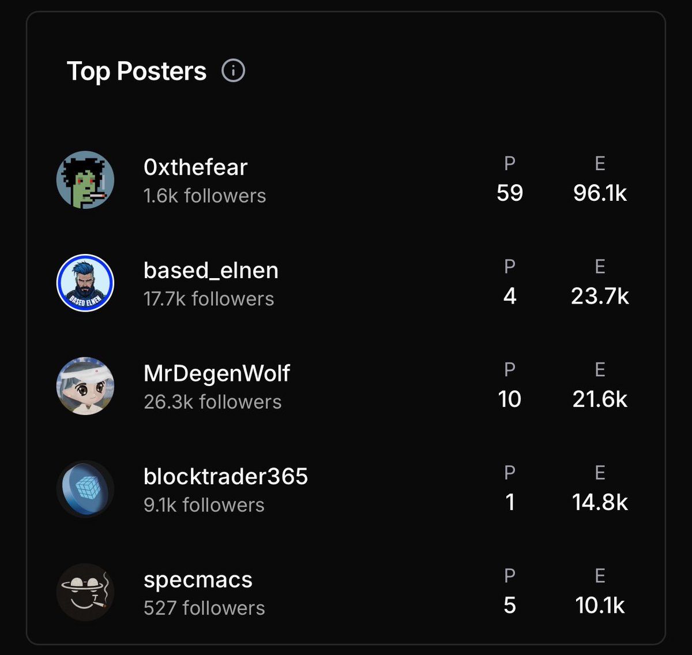Open the MrDegenWolf profile link

click(x=217, y=374)
